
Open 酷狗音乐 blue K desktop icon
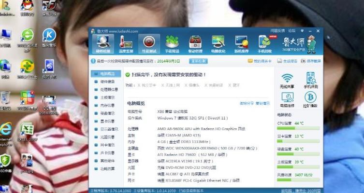(x=49, y=38)
